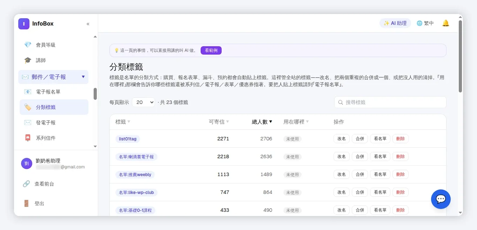Click 登出 to log out
This screenshot has height=230, width=477.
(39, 203)
